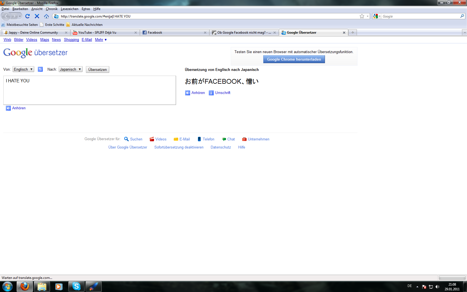Expand the Mehr menu
Viewport: 467px width, 292px height.
point(101,40)
